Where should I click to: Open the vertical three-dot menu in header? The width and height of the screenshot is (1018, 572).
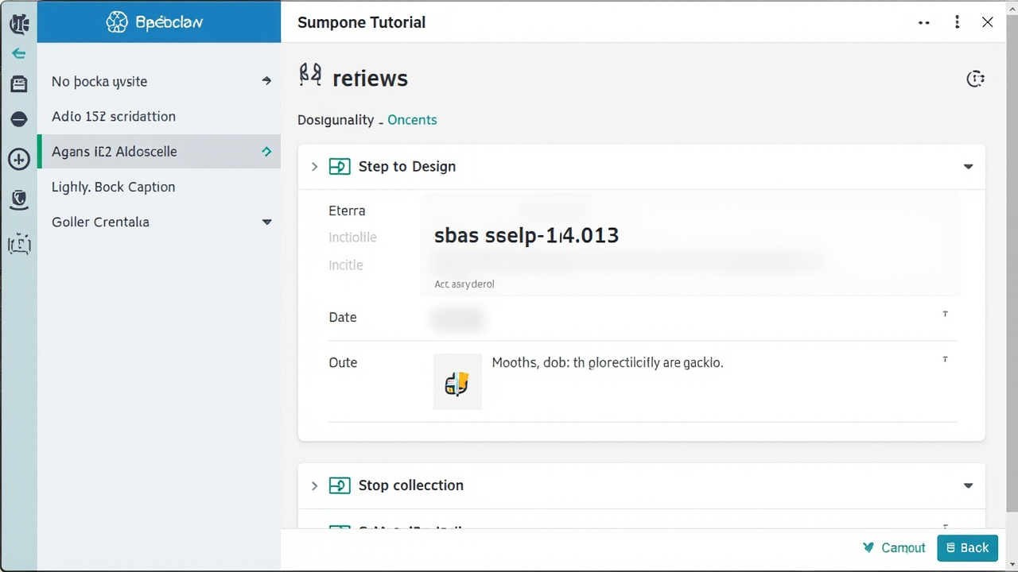click(x=957, y=22)
